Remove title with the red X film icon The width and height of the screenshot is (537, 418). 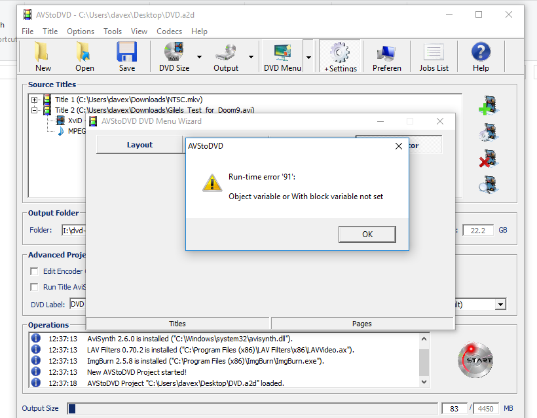point(489,159)
